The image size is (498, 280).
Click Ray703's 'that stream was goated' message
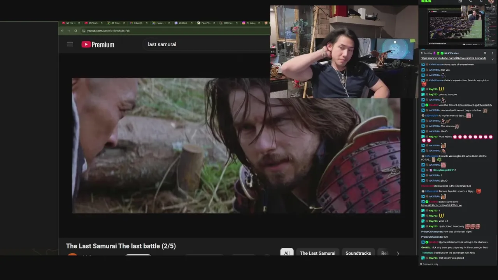[451, 258]
